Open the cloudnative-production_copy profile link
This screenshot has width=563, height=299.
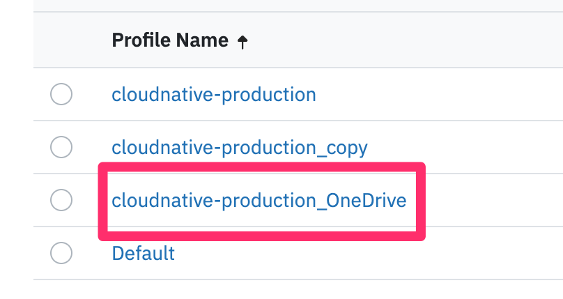tap(240, 148)
